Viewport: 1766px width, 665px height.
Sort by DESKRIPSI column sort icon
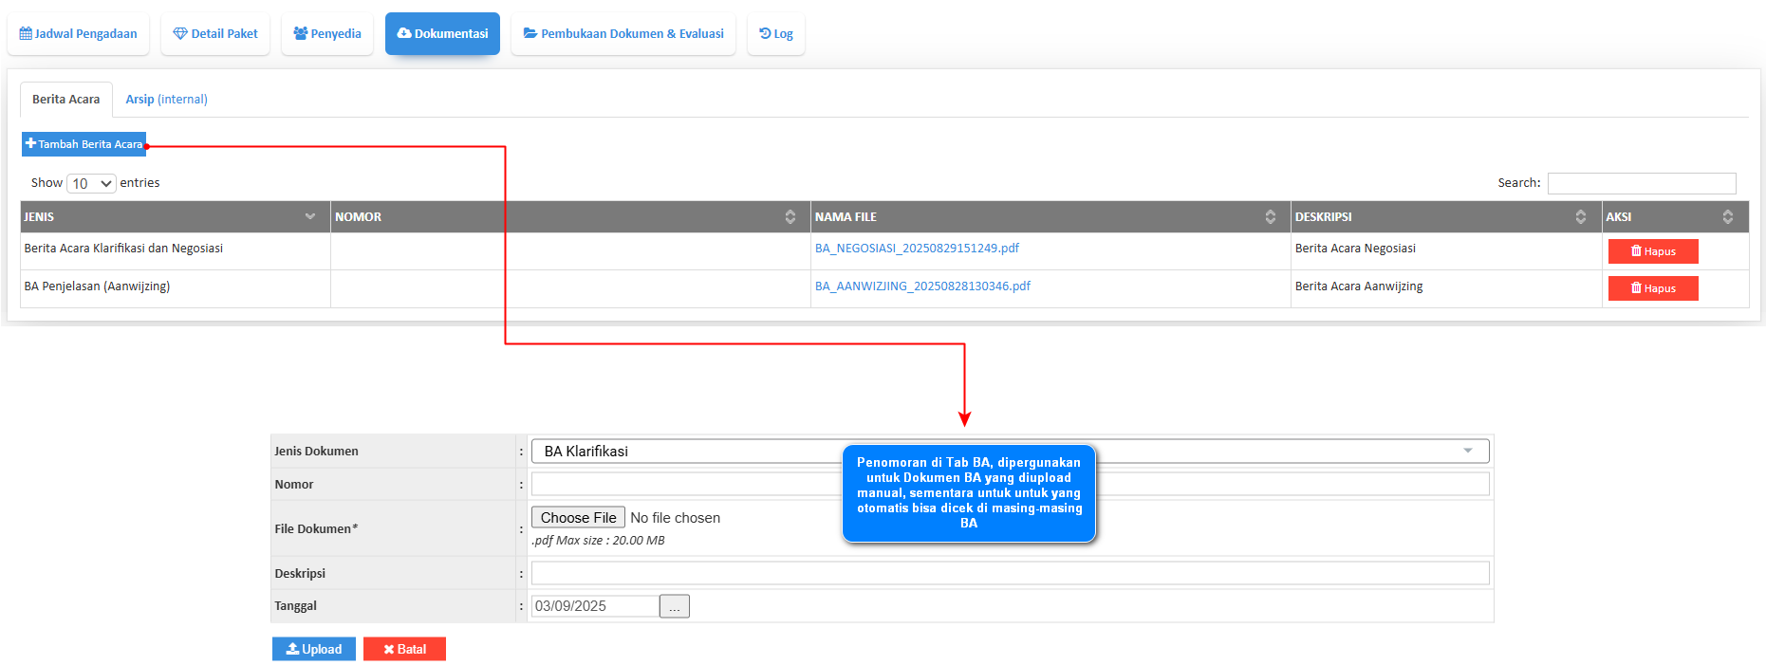(1580, 217)
